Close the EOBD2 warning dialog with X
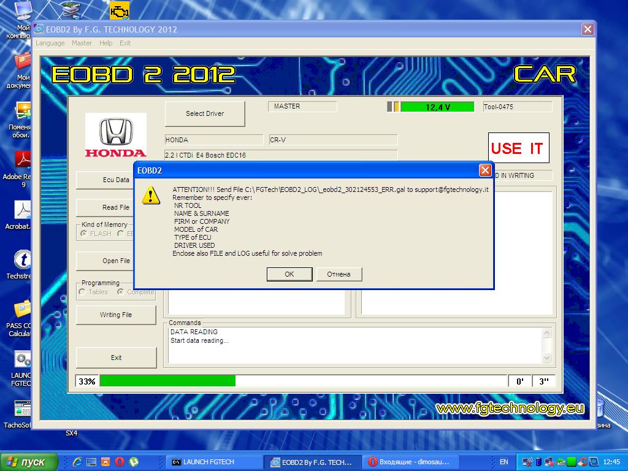628x471 pixels. [x=485, y=170]
